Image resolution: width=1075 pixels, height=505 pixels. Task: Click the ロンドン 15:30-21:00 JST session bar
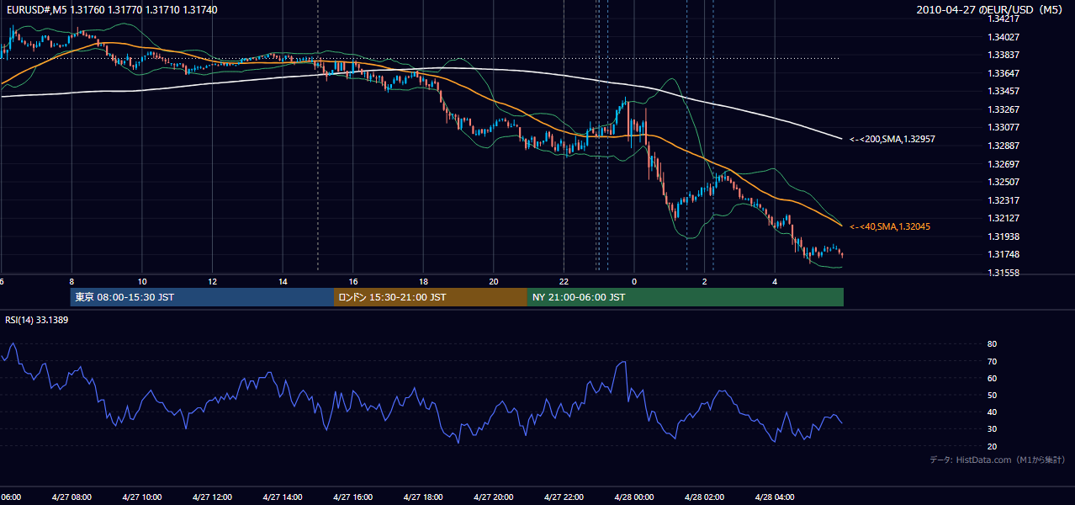[x=431, y=297]
